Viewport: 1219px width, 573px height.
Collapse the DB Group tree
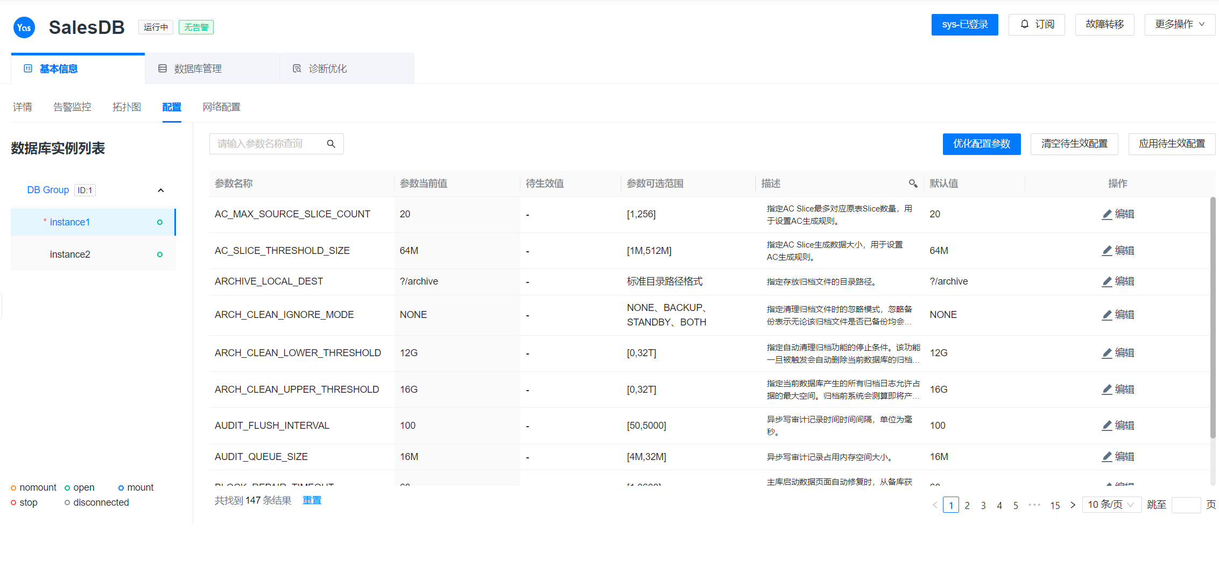(x=160, y=190)
